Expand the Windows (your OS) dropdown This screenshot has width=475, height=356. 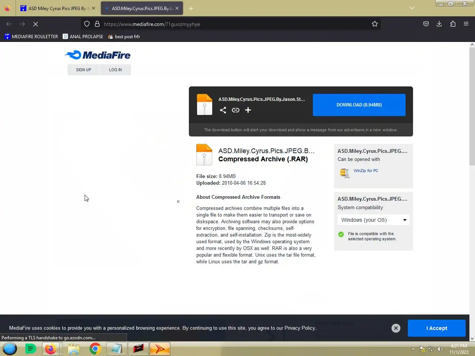(x=373, y=220)
